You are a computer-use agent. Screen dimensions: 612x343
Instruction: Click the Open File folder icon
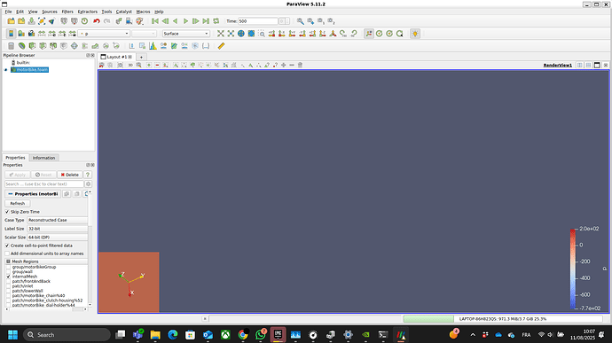tap(11, 21)
